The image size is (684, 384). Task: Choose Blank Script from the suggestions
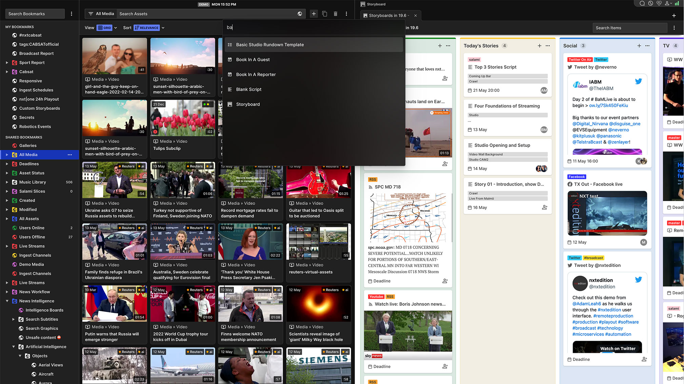(248, 89)
